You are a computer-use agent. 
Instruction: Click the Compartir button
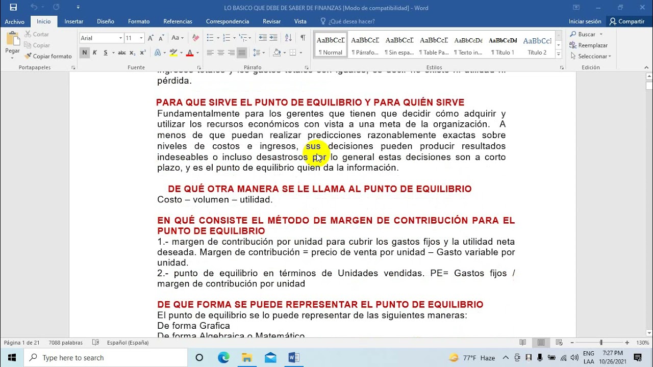pos(627,21)
